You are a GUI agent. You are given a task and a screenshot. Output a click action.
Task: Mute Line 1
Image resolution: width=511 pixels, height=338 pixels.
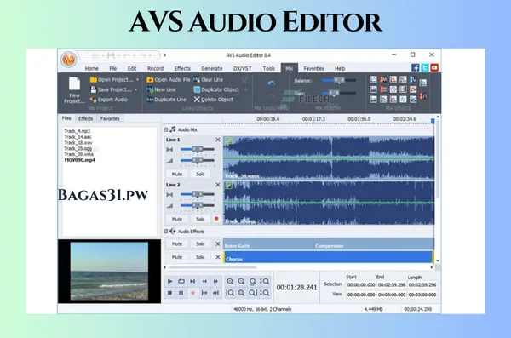(177, 174)
